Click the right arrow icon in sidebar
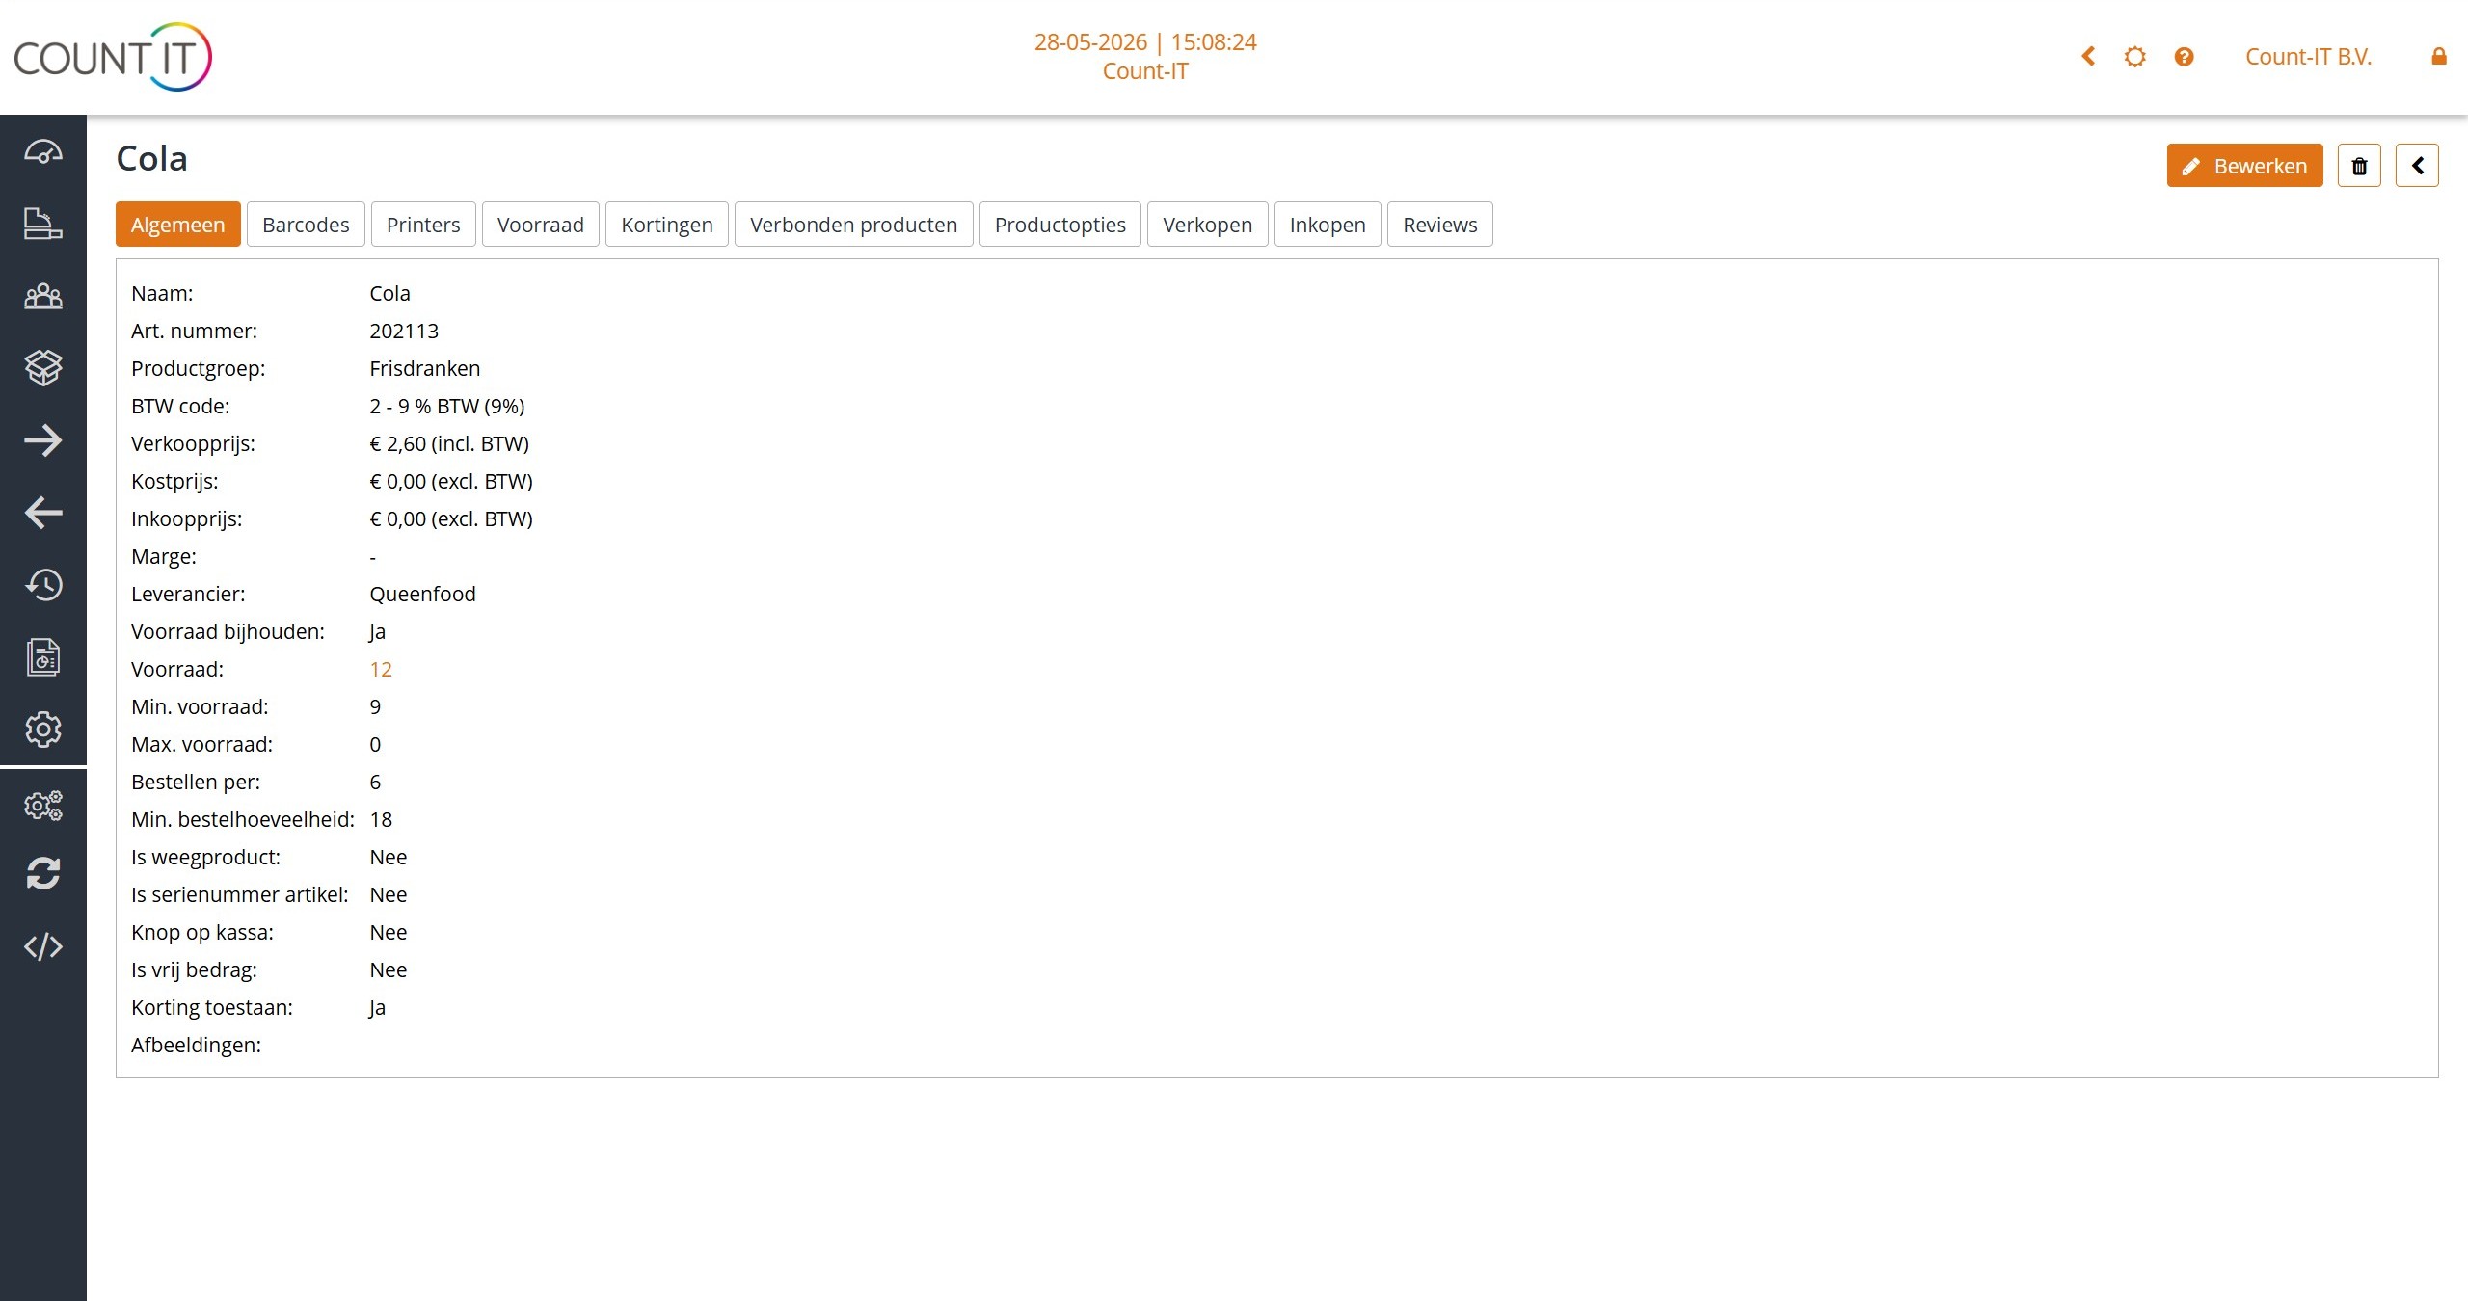Screen dimensions: 2468x1301 (43, 440)
